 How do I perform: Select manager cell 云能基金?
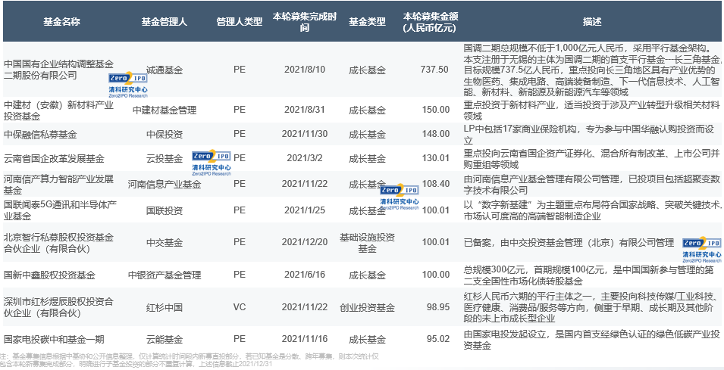coord(165,340)
